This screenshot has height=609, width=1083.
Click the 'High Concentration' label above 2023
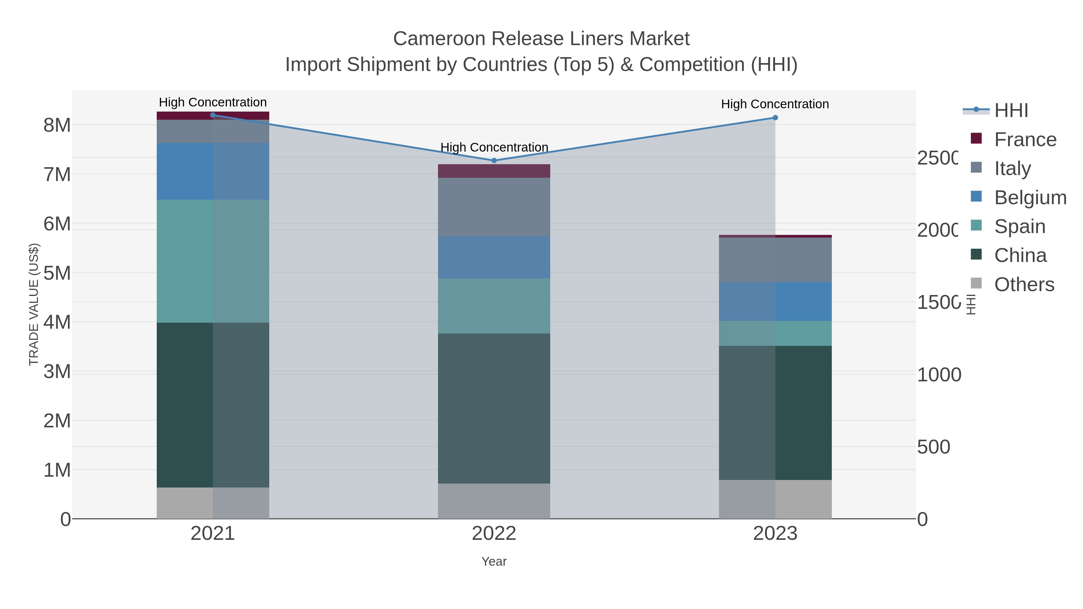pyautogui.click(x=775, y=104)
